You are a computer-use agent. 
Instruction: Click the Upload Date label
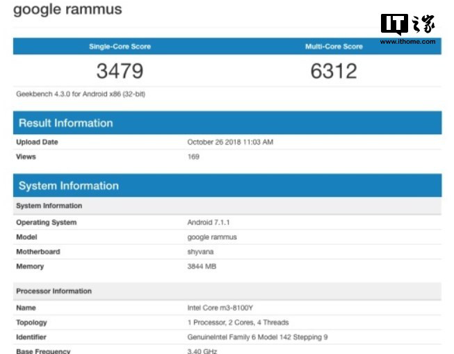click(37, 142)
